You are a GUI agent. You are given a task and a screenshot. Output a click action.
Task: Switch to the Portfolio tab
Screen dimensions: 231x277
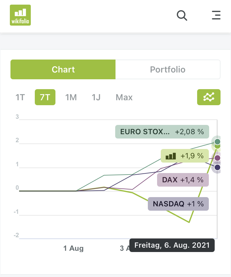[x=168, y=69]
